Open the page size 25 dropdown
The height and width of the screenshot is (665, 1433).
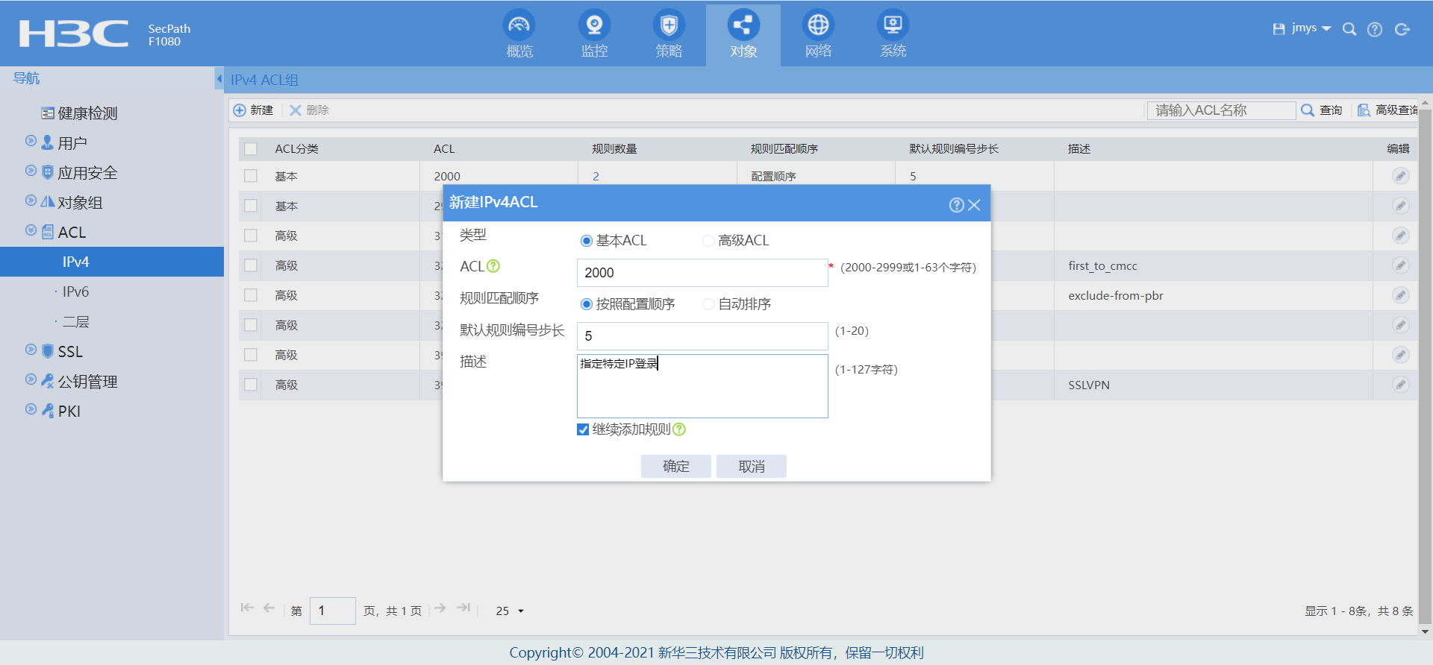tap(511, 611)
